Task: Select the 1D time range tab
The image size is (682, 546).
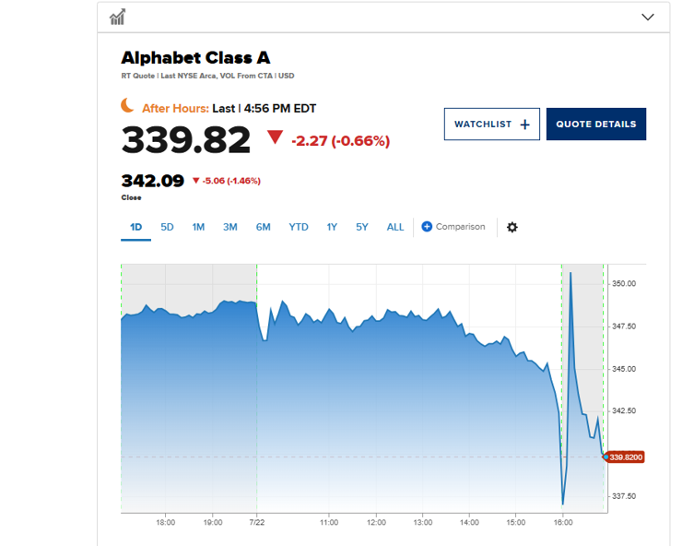Action: (x=135, y=227)
